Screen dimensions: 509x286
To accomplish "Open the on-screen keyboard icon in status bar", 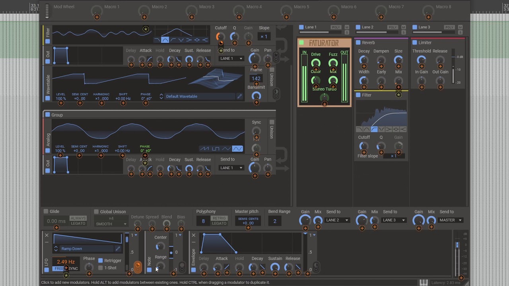I will pyautogui.click(x=424, y=282).
